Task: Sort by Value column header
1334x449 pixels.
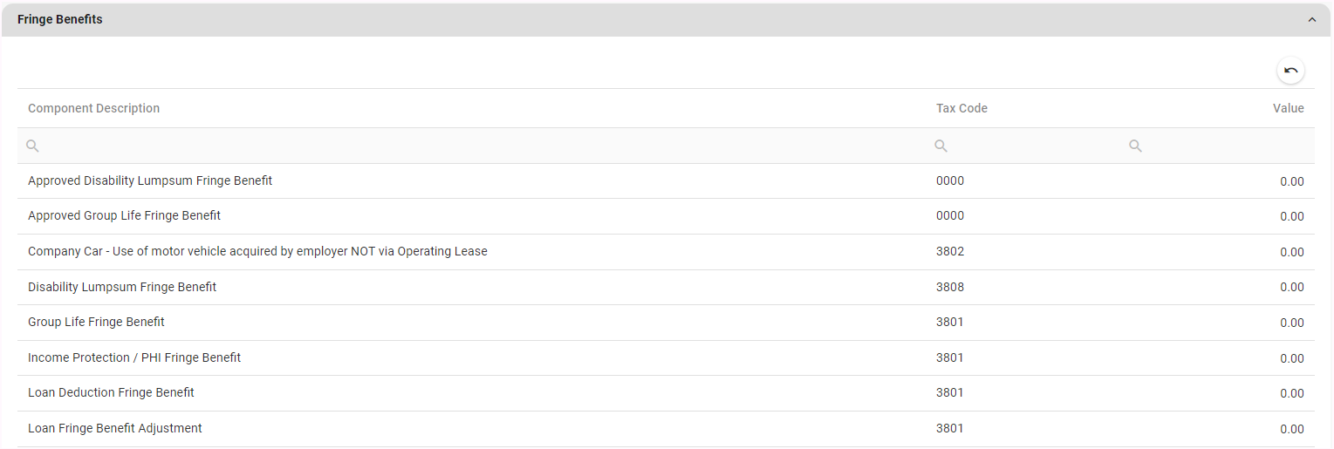Action: click(1288, 108)
